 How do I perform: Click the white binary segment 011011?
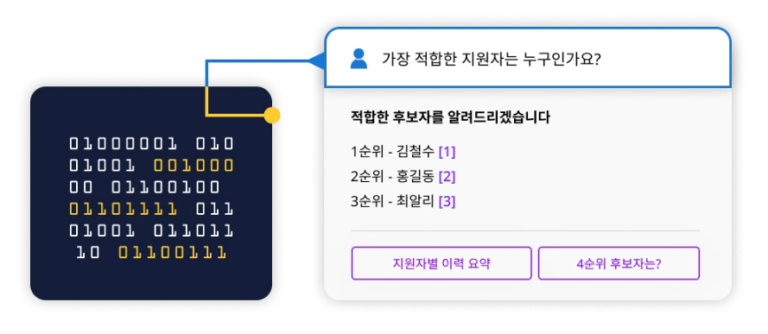194,230
